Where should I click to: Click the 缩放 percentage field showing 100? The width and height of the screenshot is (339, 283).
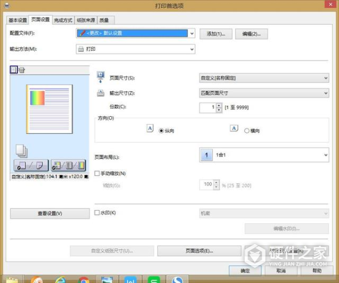(207, 185)
